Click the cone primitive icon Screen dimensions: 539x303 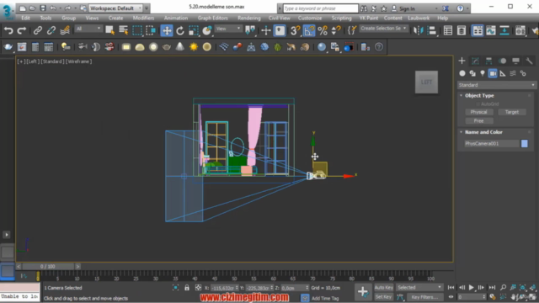point(179,47)
